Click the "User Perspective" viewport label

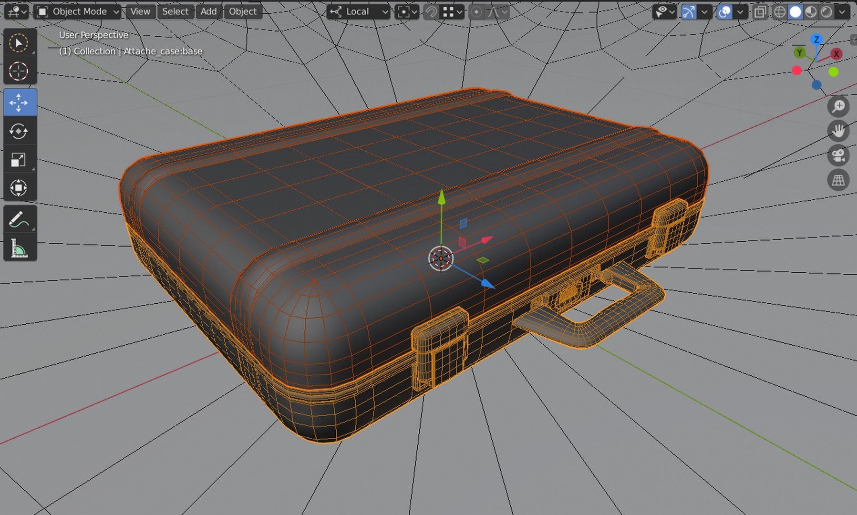93,35
